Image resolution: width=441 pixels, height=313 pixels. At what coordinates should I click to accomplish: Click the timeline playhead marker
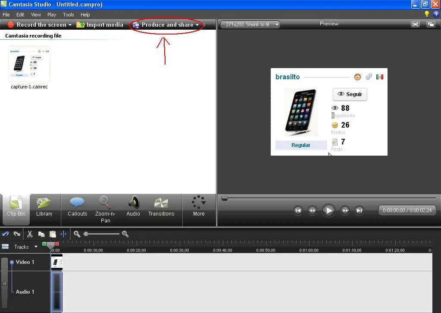tap(50, 246)
